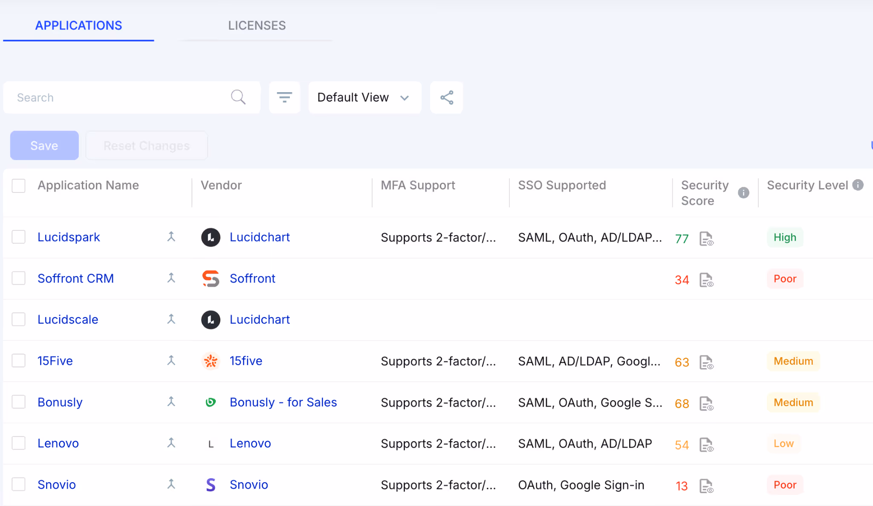This screenshot has width=873, height=506.
Task: Click the search magnifier icon
Action: [x=238, y=97]
